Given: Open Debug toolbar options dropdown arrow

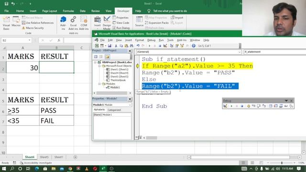Looking at the screenshot, I should [286, 101].
